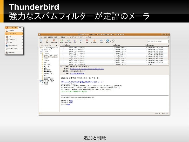
Task: Switch folder view with the すべてのフォルダ arrows
Action: (x=57, y=46)
